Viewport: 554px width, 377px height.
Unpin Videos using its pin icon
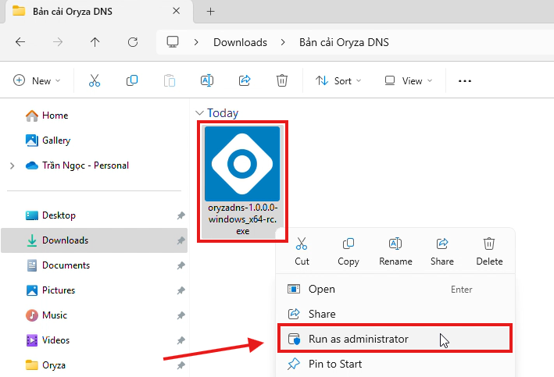click(x=181, y=340)
